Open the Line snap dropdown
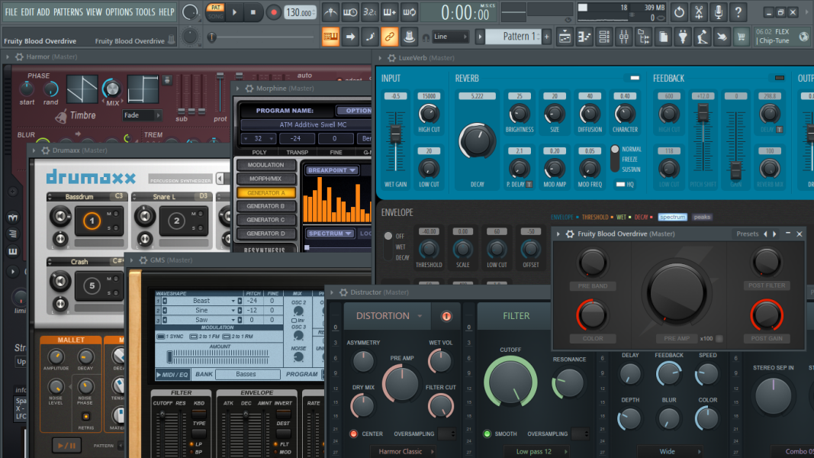The image size is (814, 458). (450, 37)
